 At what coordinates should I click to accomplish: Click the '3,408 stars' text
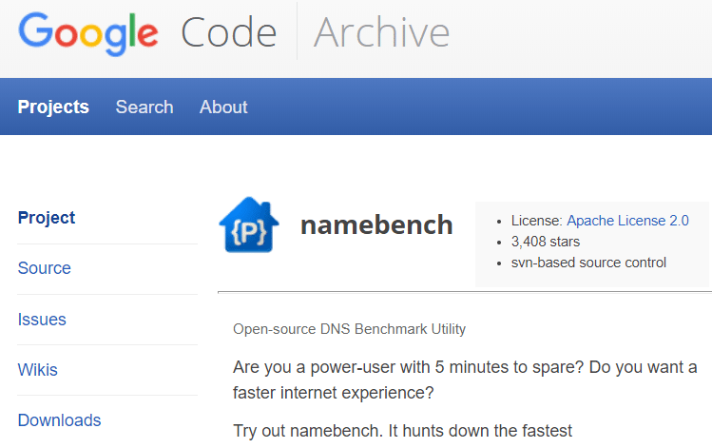point(546,242)
